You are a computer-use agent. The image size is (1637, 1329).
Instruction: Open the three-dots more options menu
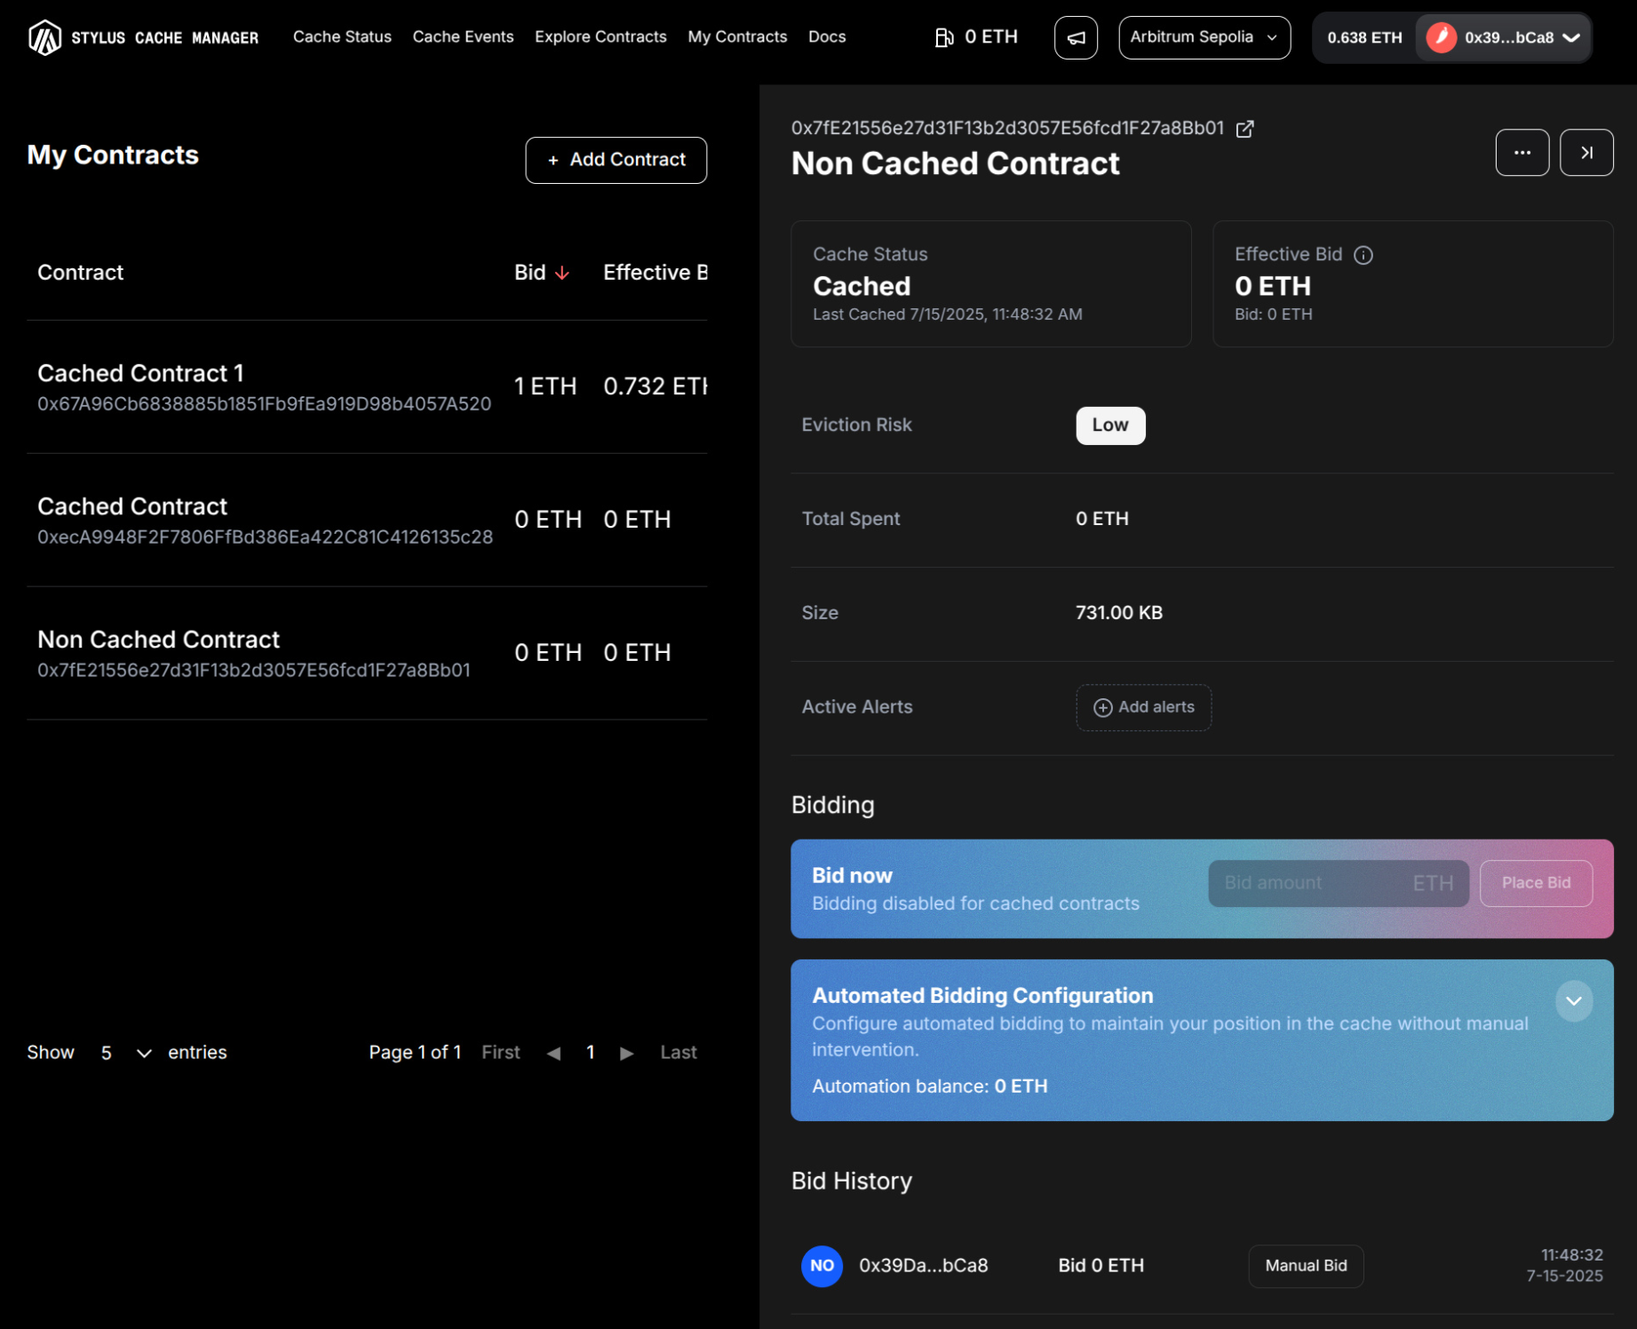pyautogui.click(x=1522, y=153)
